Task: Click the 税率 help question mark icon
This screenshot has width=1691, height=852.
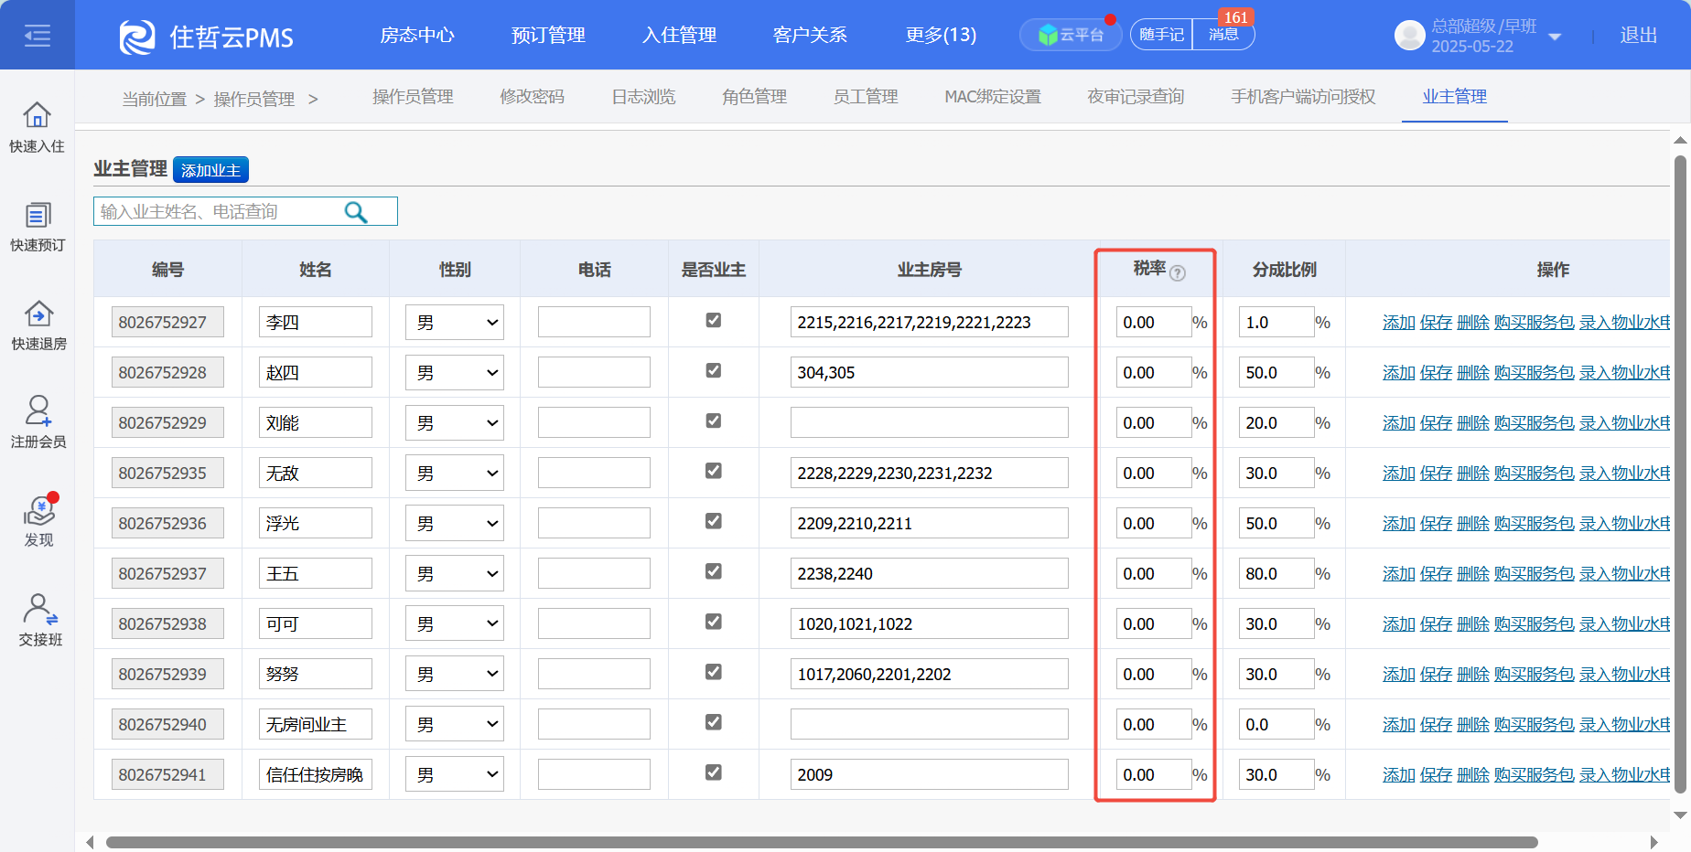Action: (1178, 272)
